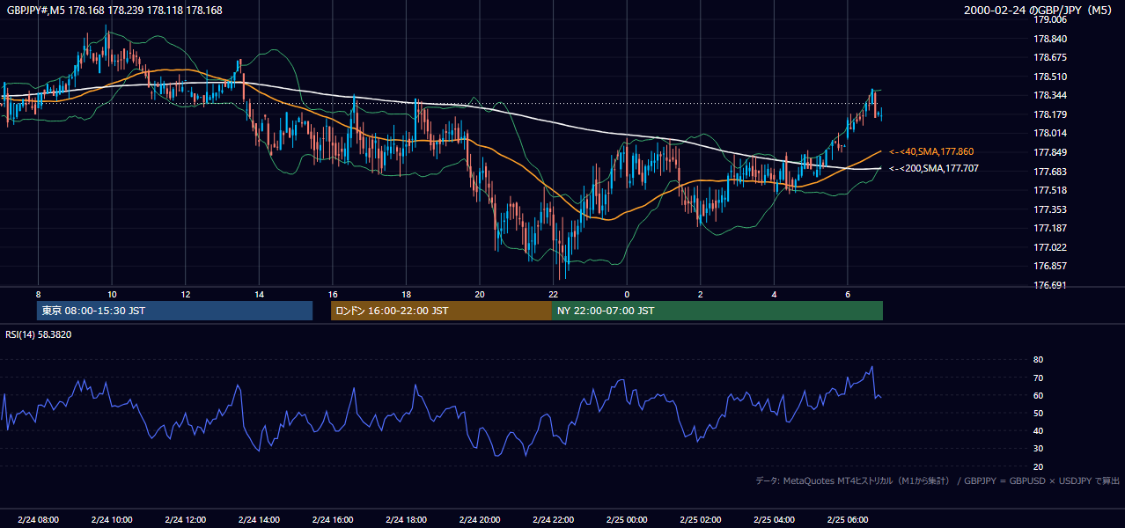Click price axis value 179.006
1125x528 pixels.
[1050, 19]
